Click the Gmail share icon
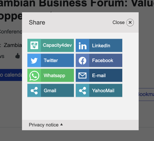Image resolution: width=154 pixels, height=141 pixels. [x=34, y=91]
